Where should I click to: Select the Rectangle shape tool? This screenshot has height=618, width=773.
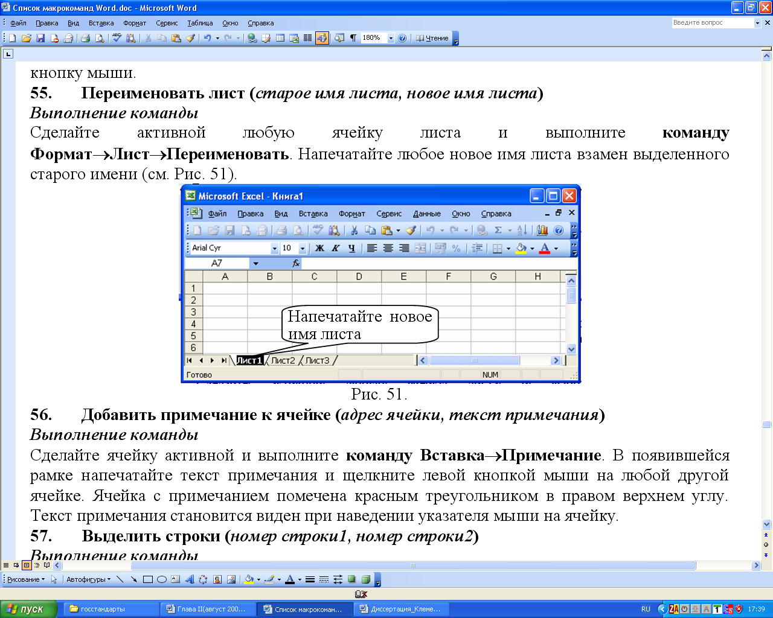tap(147, 579)
